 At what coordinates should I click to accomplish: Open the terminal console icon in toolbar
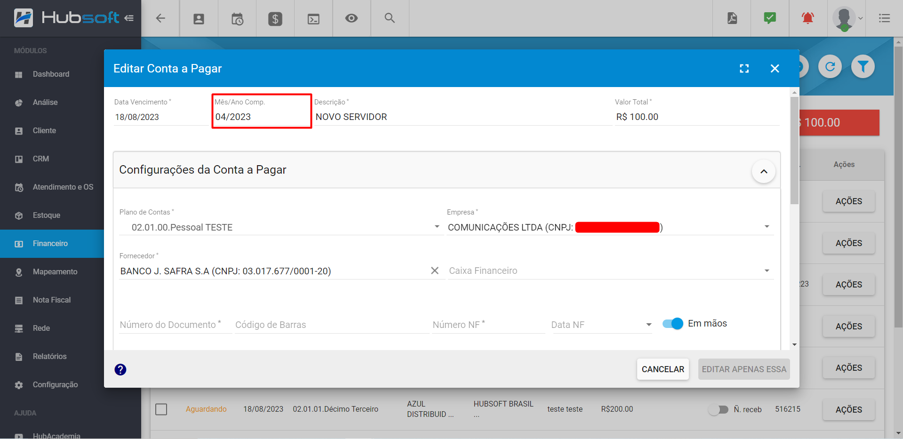(x=313, y=19)
